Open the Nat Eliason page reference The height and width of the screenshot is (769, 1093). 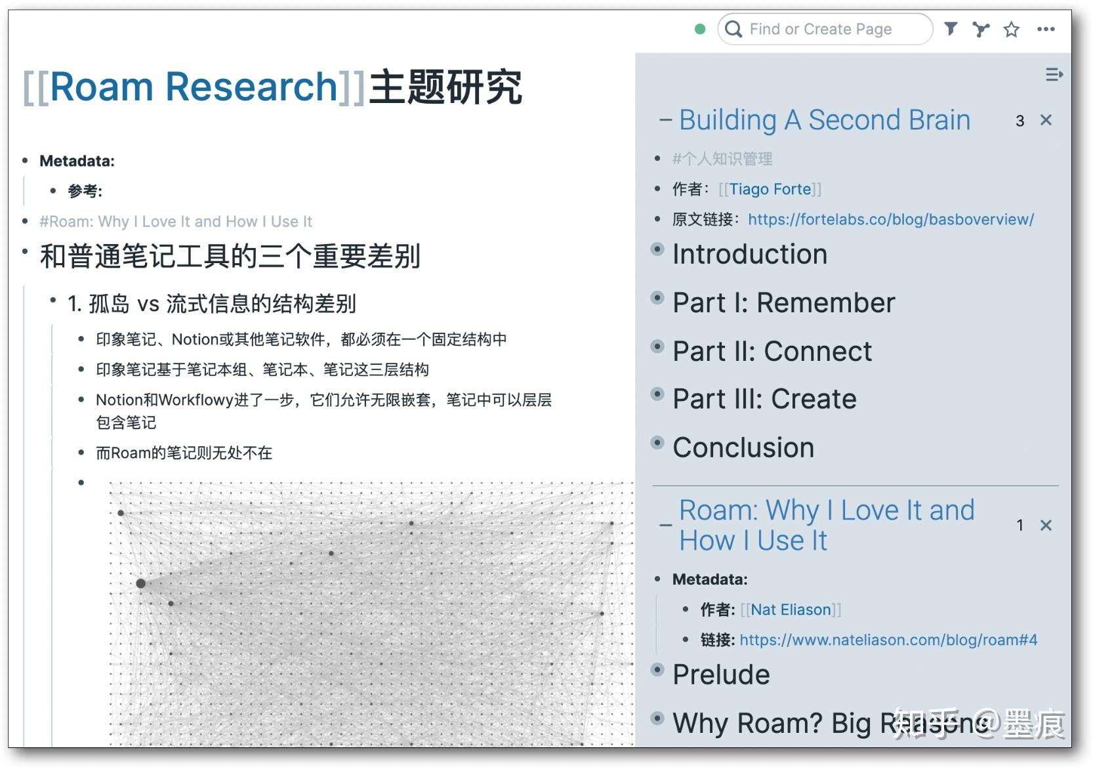coord(789,610)
